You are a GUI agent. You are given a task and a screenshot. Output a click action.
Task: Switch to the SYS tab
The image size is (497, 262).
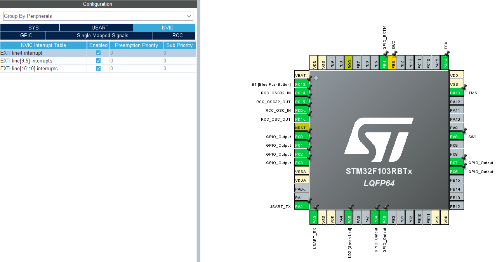pyautogui.click(x=30, y=28)
